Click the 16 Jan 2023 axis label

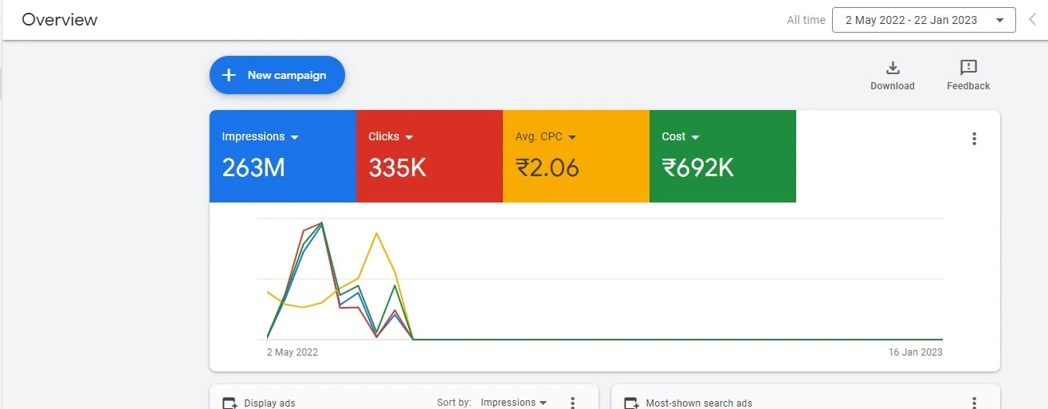coord(916,352)
